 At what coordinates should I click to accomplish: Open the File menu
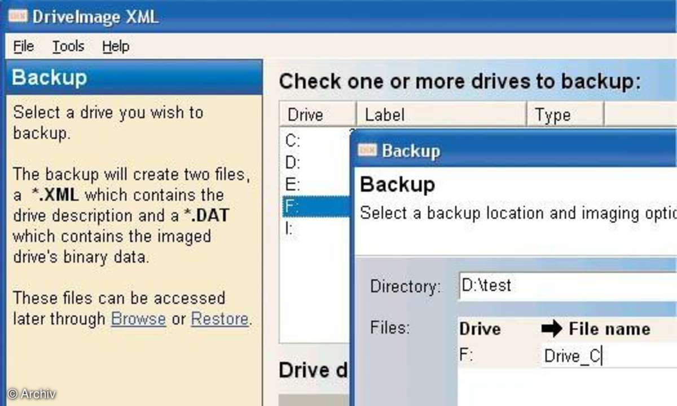tap(23, 46)
